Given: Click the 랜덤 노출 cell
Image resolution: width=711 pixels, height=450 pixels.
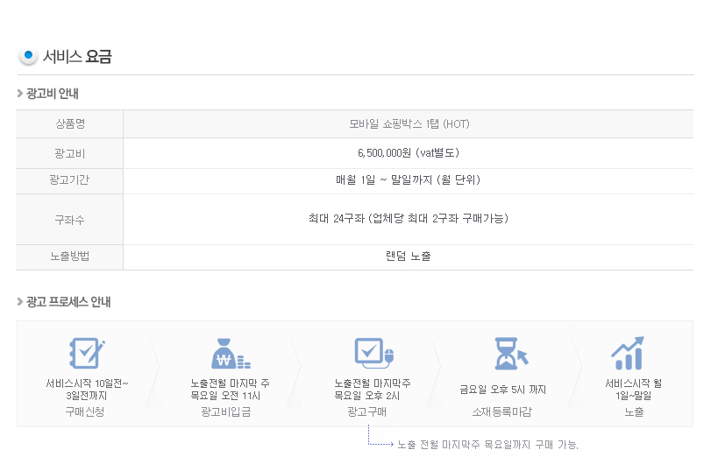Looking at the screenshot, I should (409, 257).
